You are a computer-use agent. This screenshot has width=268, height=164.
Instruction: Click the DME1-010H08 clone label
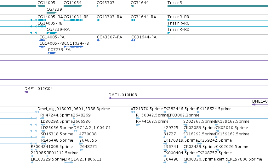pos(123,95)
